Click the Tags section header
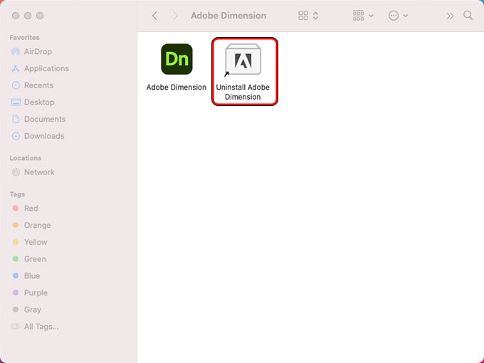This screenshot has height=363, width=484. click(17, 194)
